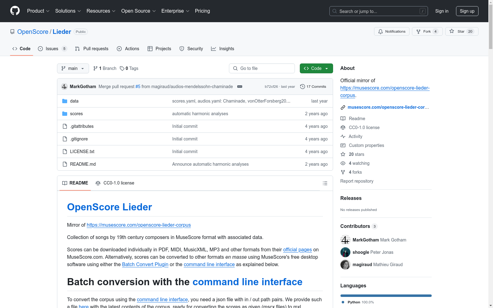Viewport: 493px width, 308px height.
Task: Open the Resources dropdown menu
Action: 101,11
